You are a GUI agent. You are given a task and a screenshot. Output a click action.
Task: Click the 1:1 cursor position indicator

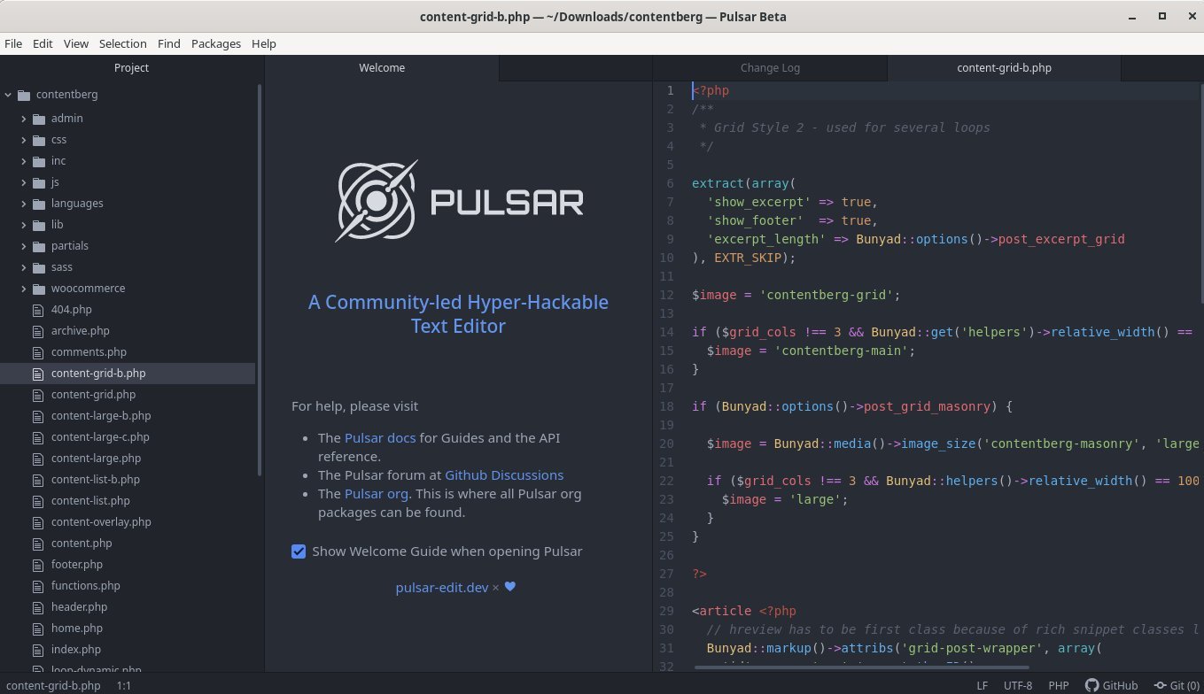(124, 685)
